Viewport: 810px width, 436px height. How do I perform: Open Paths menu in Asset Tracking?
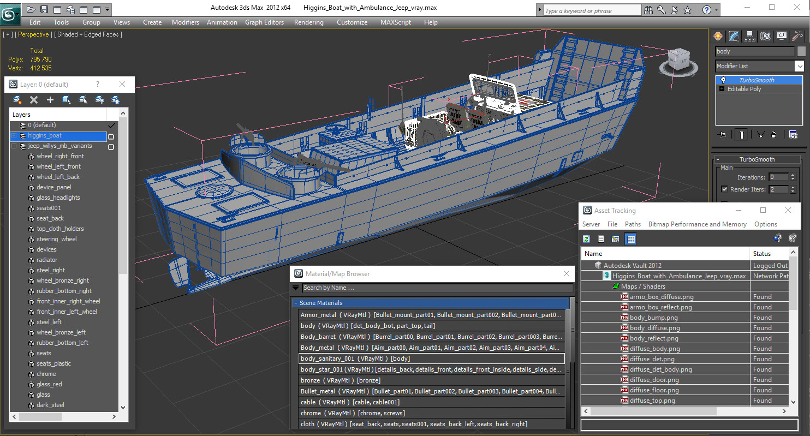633,224
